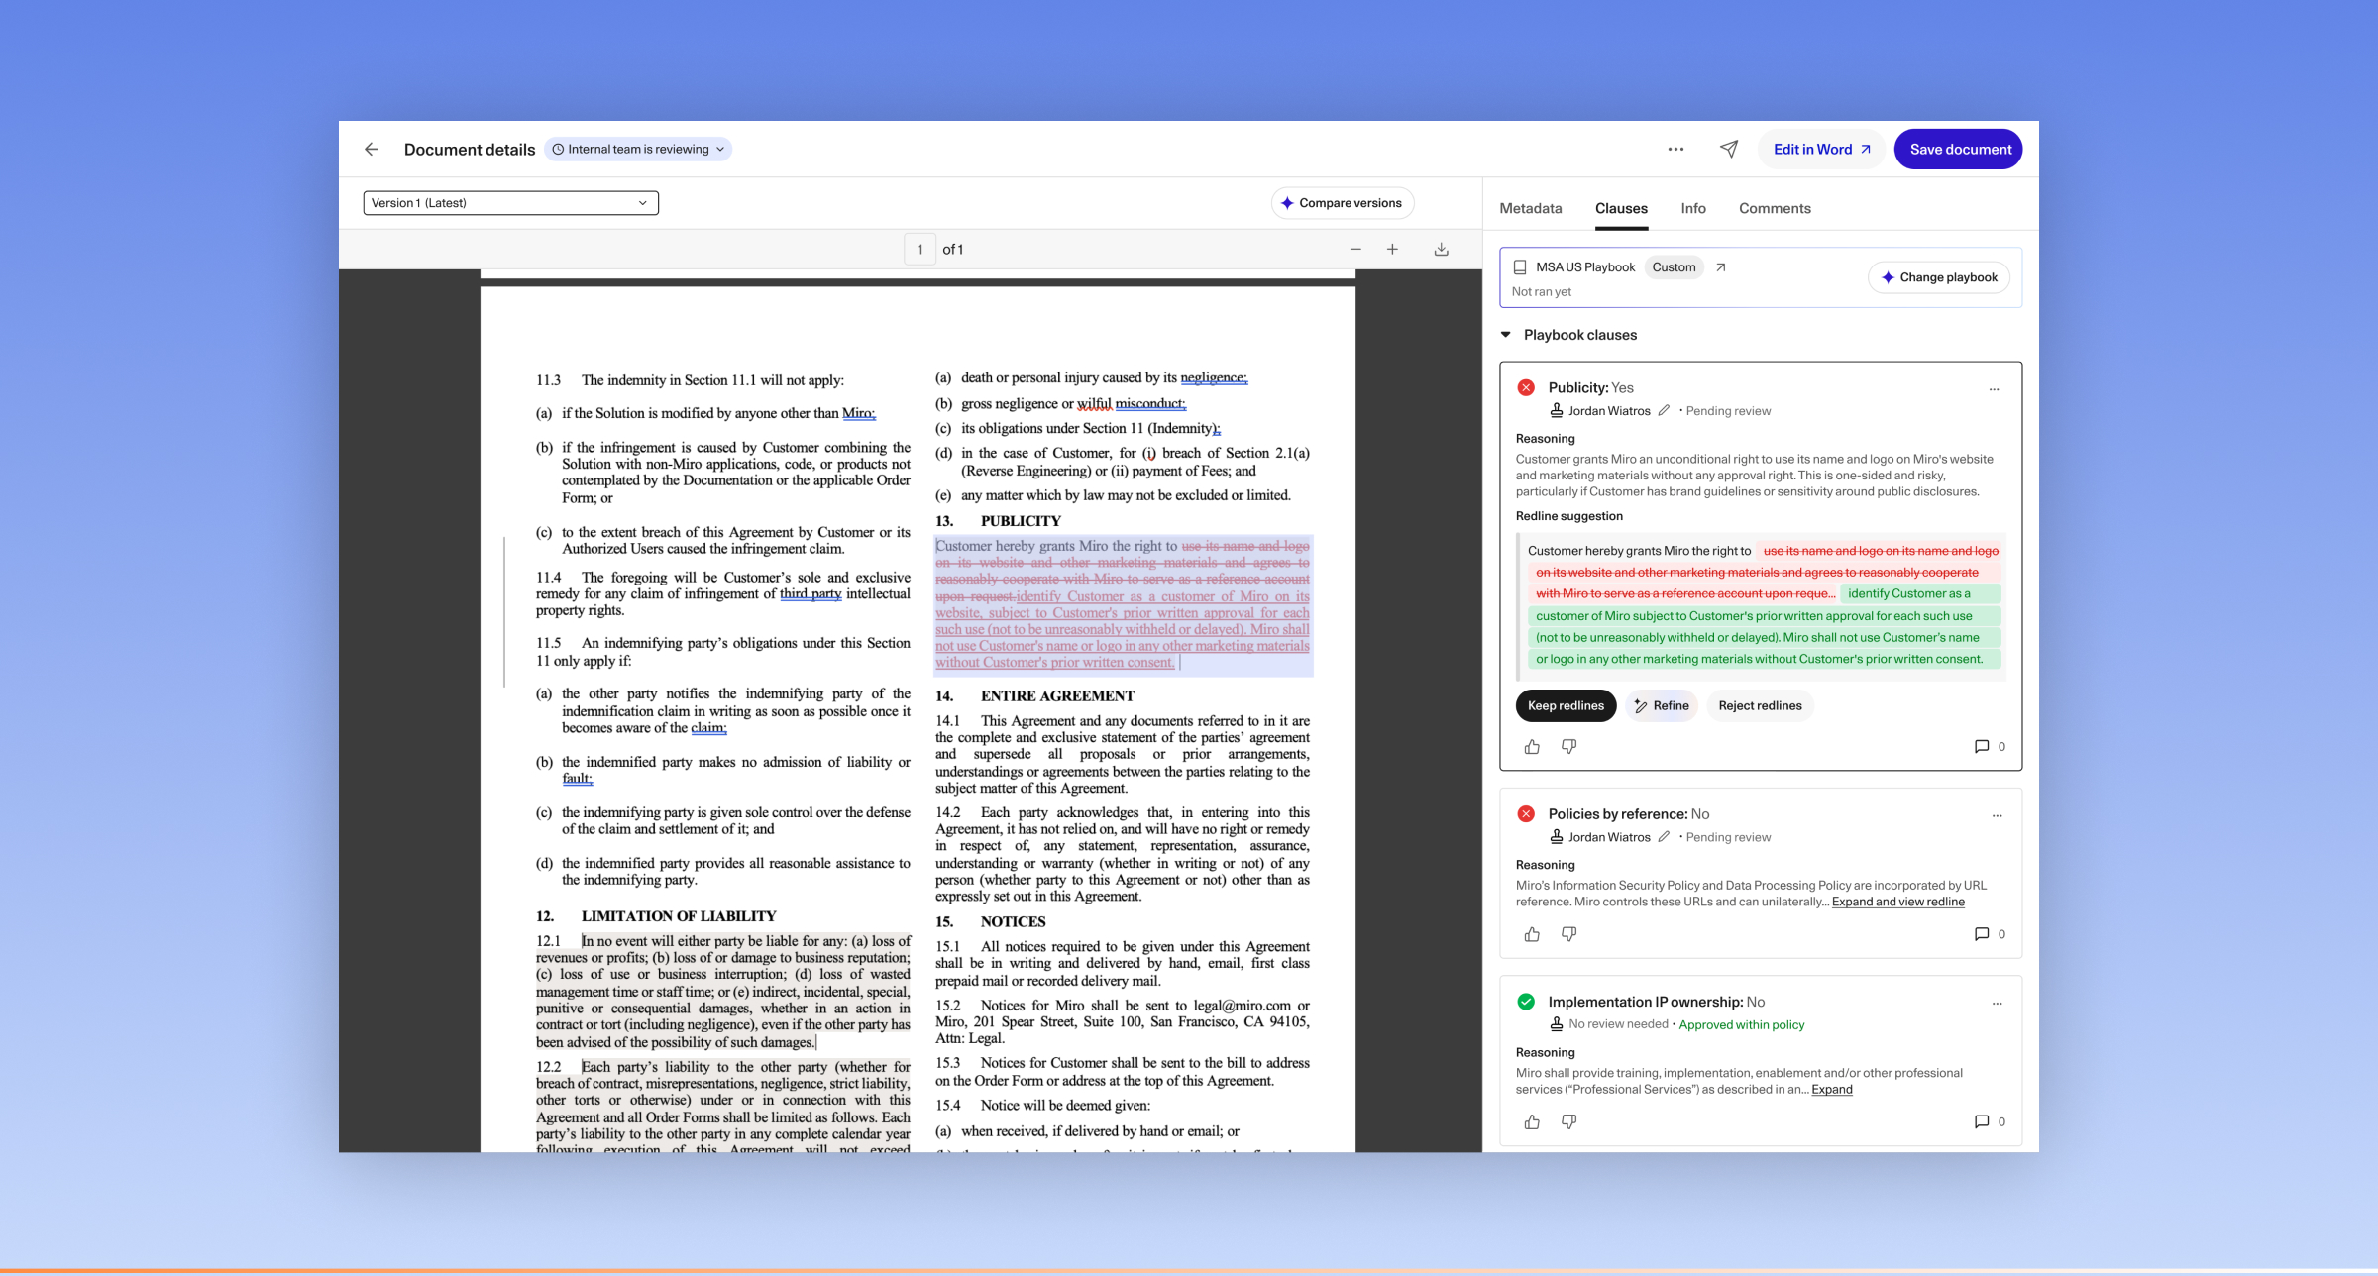Thumbs up Policies by reference clause
This screenshot has width=2378, height=1276.
click(x=1532, y=934)
